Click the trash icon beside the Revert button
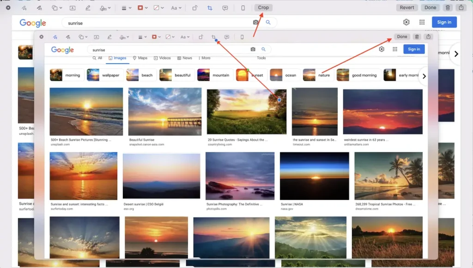Screen dimensions: 473x268 coord(448,8)
